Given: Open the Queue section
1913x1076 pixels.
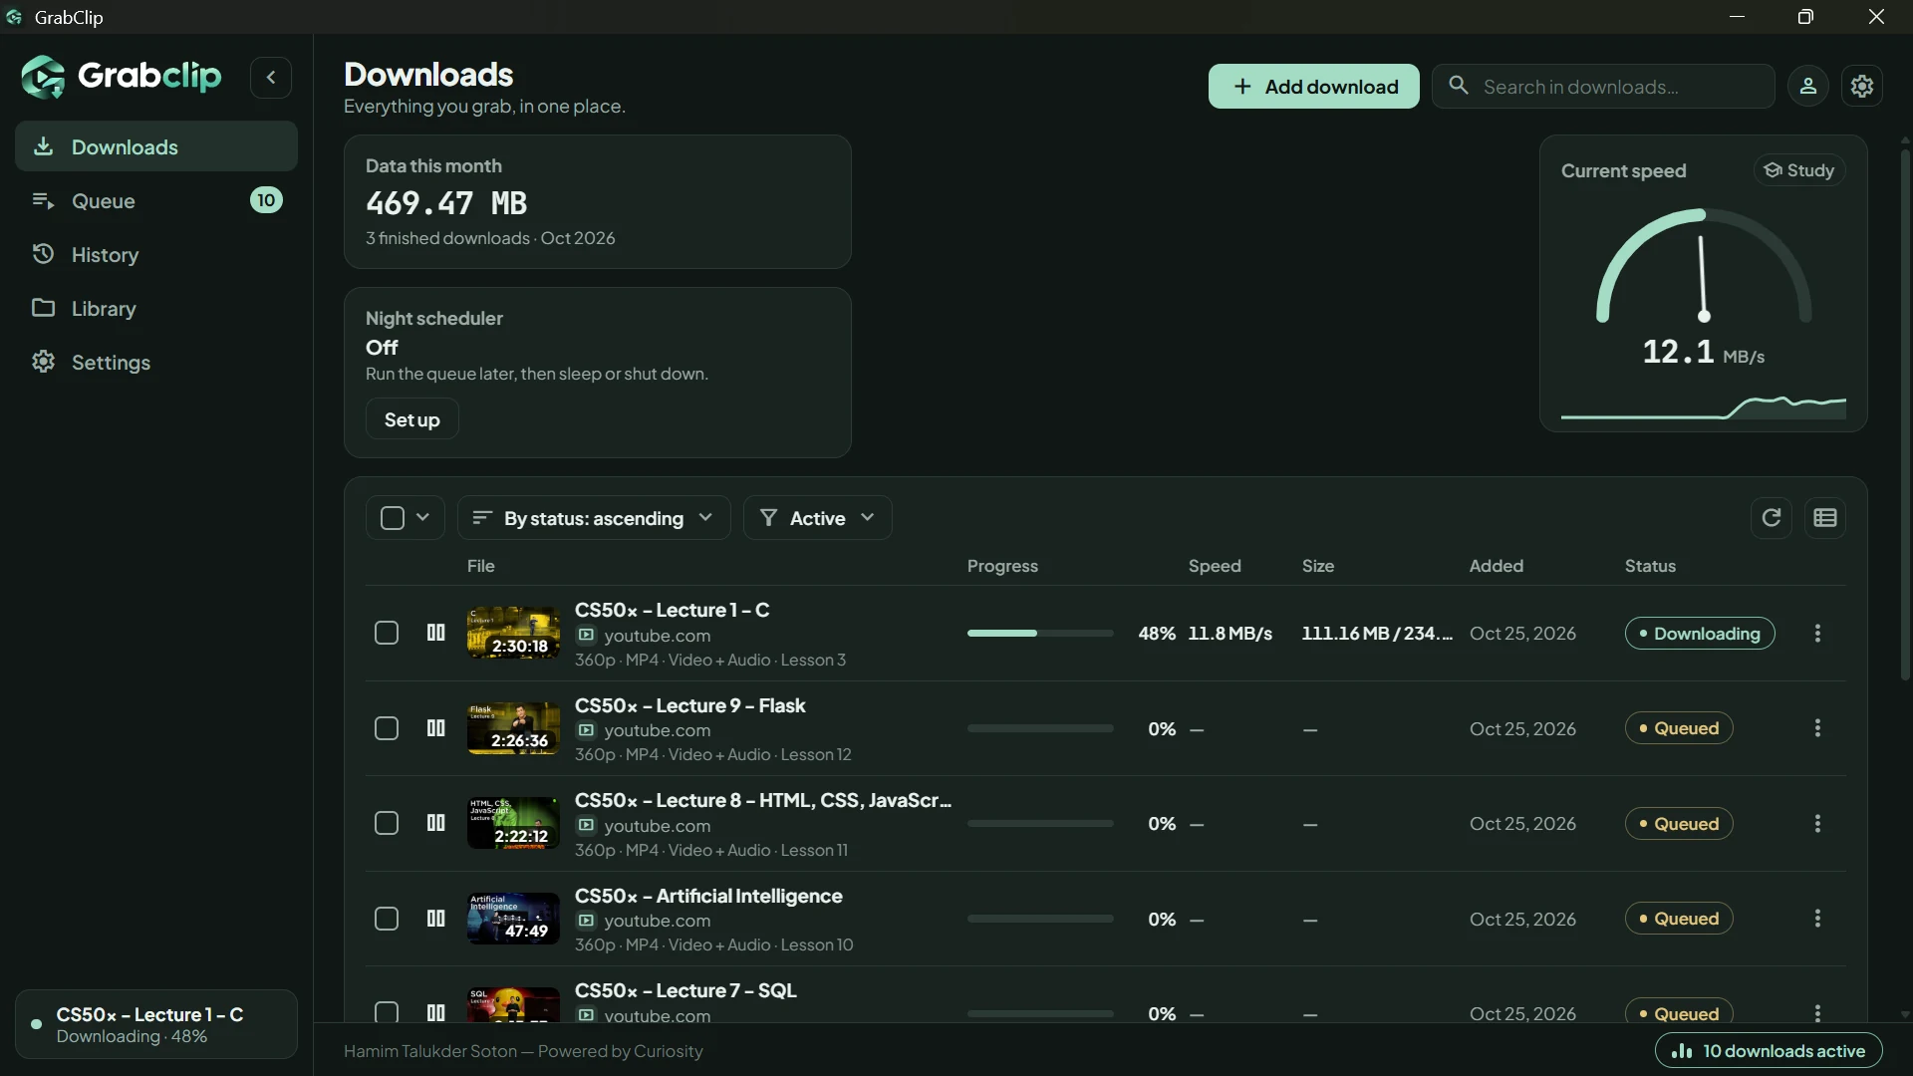Looking at the screenshot, I should pos(156,200).
